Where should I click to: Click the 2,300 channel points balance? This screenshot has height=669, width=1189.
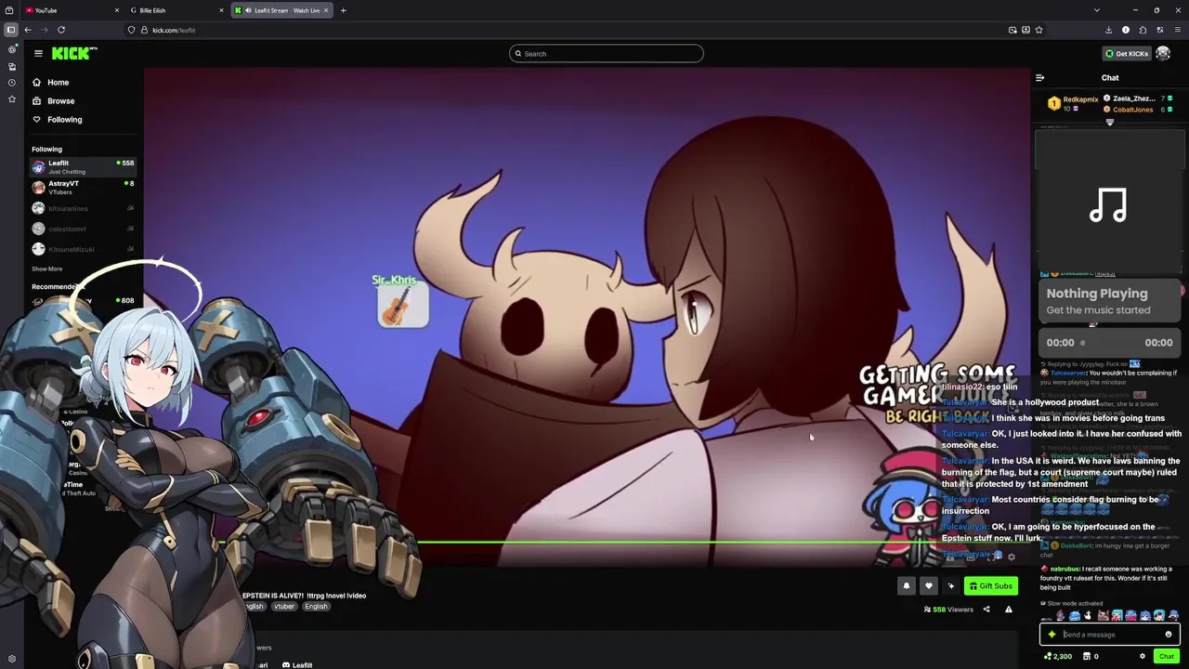[x=1058, y=656]
